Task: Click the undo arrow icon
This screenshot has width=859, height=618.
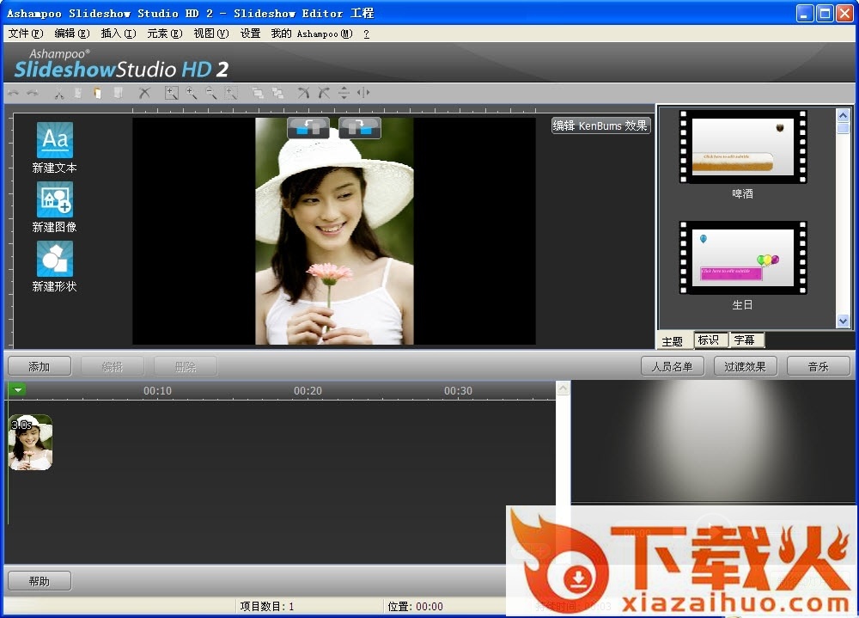Action: click(13, 93)
